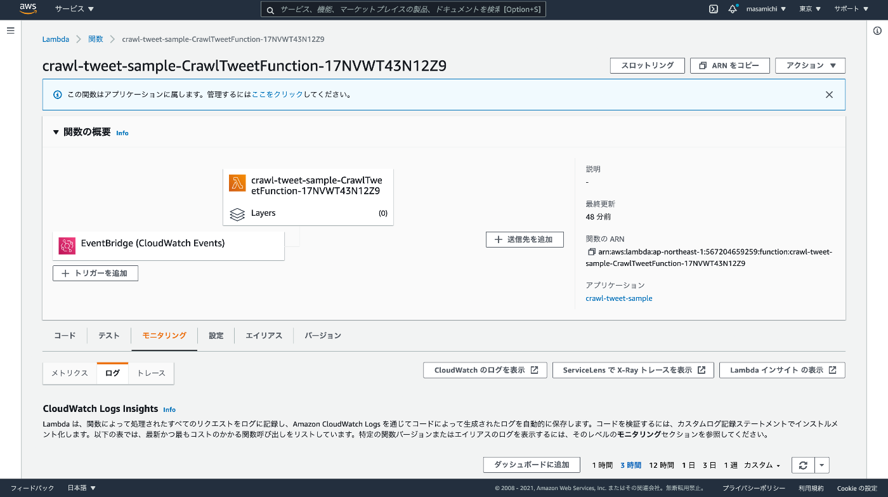The image size is (888, 497).
Task: Open the サービス dropdown menu
Action: point(74,9)
